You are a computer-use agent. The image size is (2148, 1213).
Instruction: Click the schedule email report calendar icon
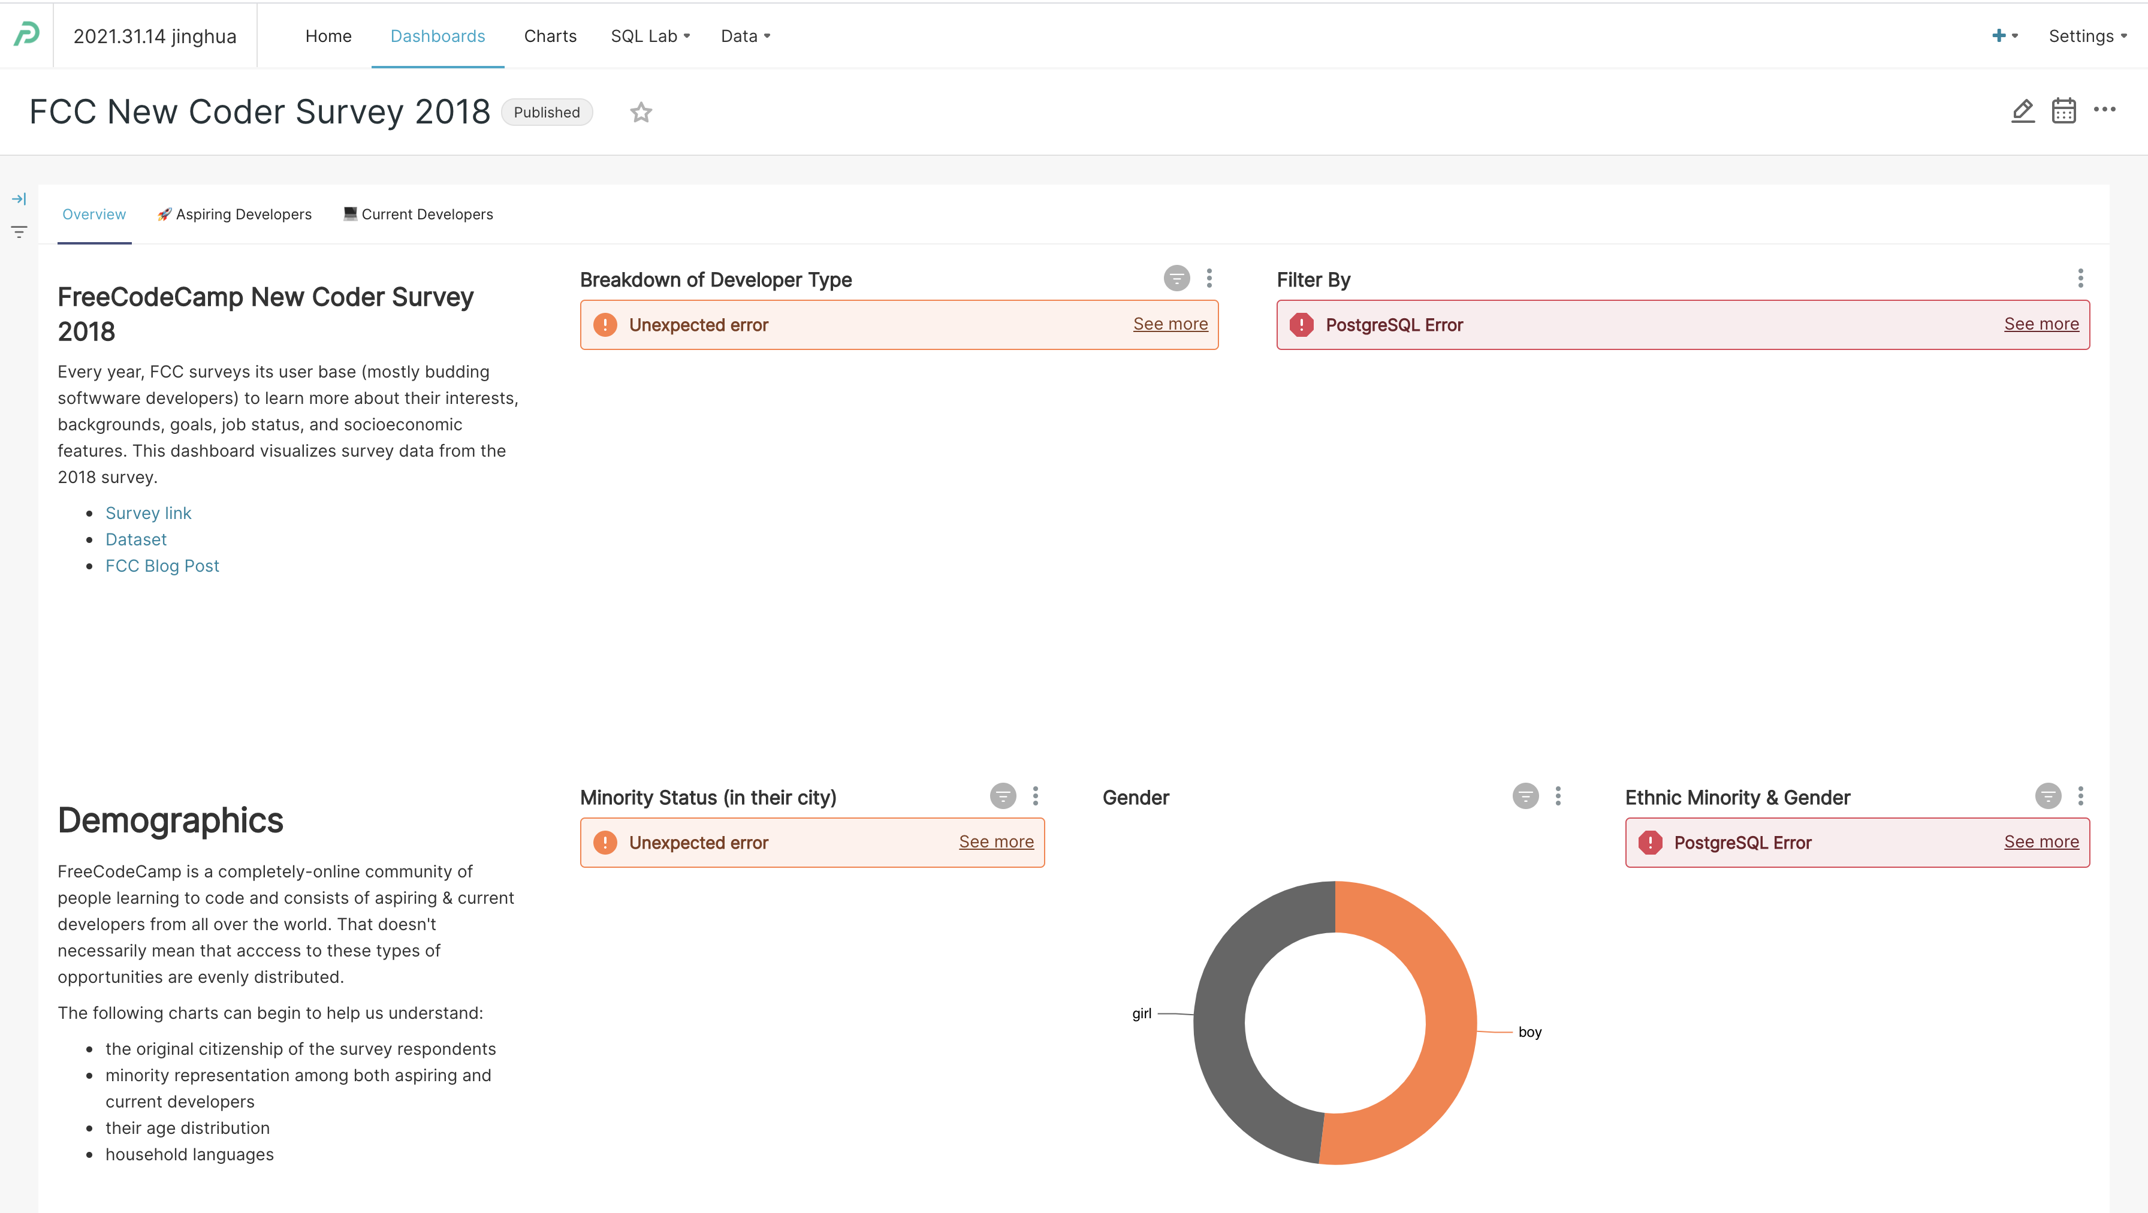tap(2063, 111)
